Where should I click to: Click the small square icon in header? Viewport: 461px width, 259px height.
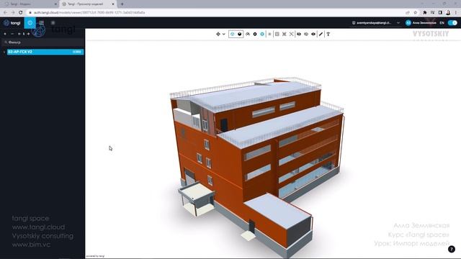(53, 22)
